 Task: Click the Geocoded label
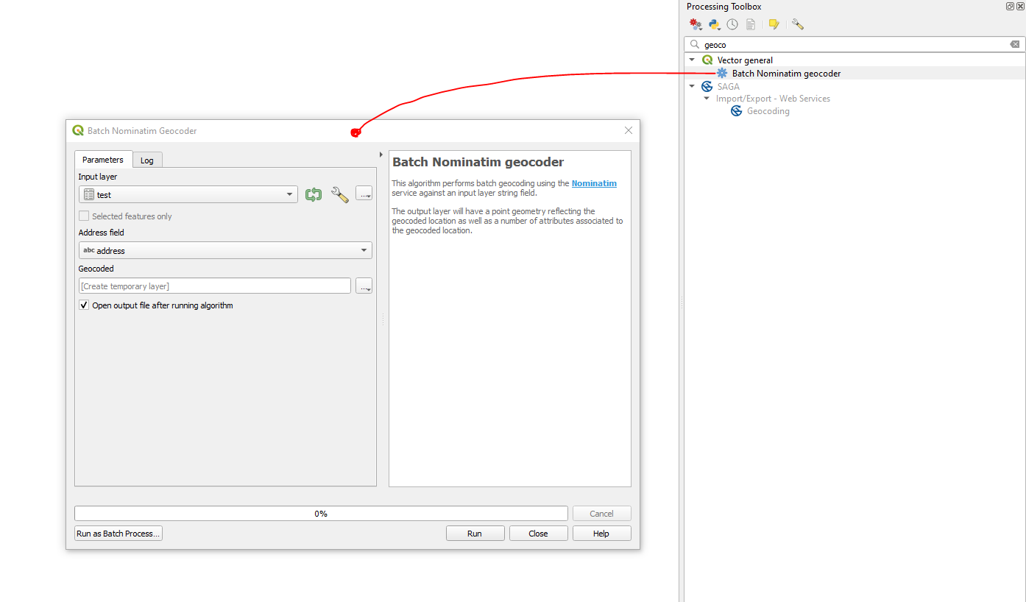pos(96,269)
